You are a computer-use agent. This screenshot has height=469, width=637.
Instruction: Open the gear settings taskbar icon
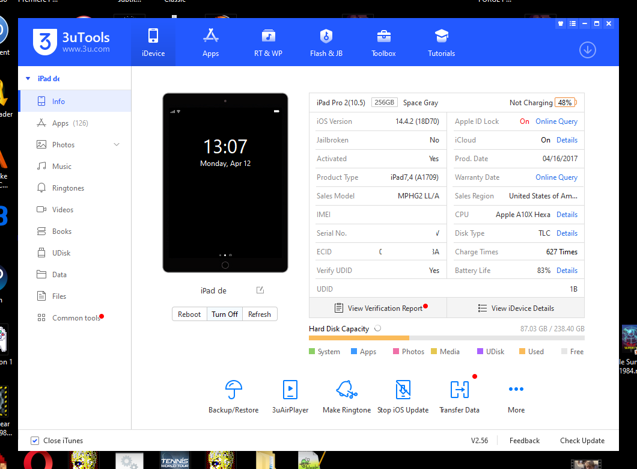click(x=129, y=461)
